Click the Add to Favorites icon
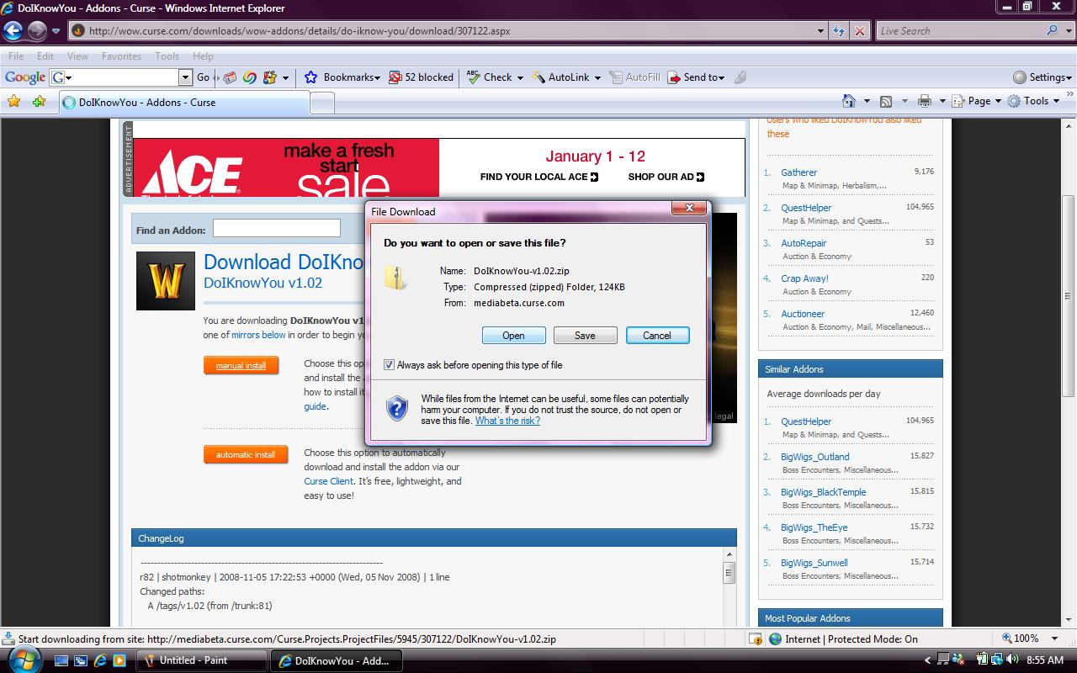This screenshot has width=1077, height=673. (x=39, y=102)
